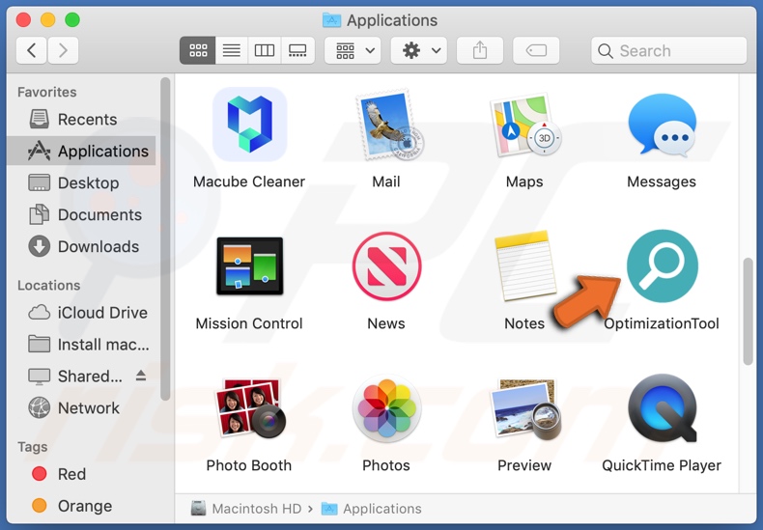Screen dimensions: 763x530
Task: Open the Install mac... volume in sidebar
Action: (82, 345)
